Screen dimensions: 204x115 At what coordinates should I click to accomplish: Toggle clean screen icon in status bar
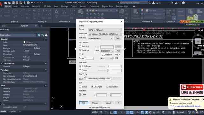point(202,112)
